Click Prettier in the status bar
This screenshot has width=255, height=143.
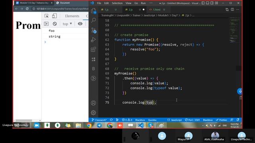coord(222,120)
